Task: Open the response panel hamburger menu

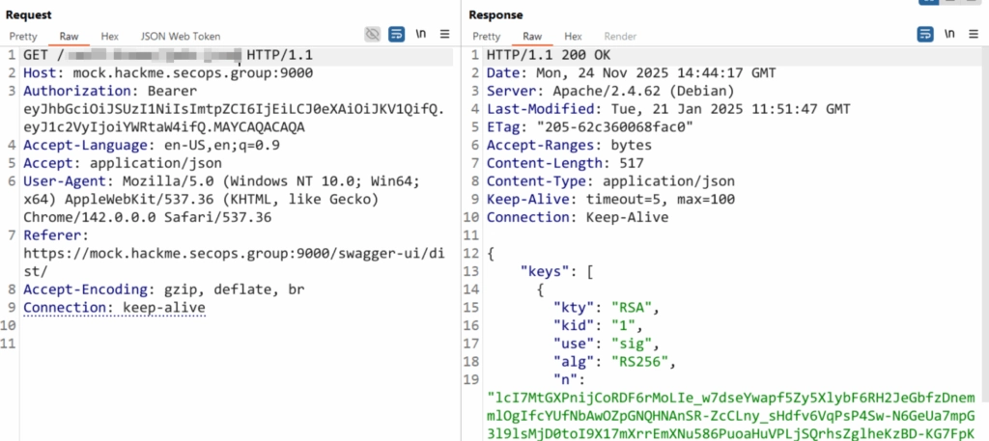Action: point(973,35)
